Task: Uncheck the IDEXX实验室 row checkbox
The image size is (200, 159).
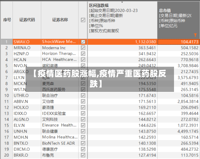Action: coord(83,113)
